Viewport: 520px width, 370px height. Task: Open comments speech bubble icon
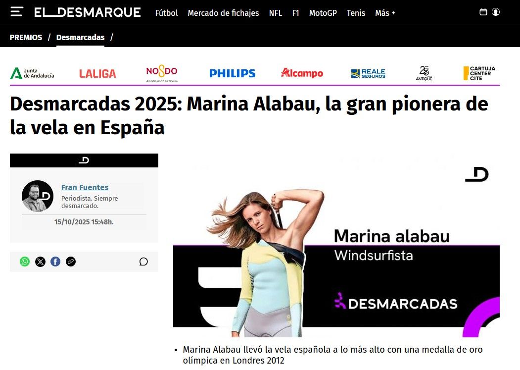tap(143, 262)
